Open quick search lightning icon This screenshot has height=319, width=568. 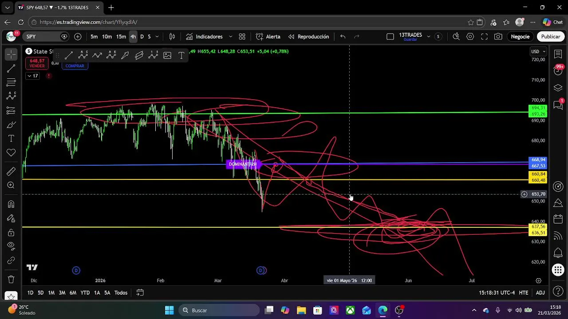456,37
